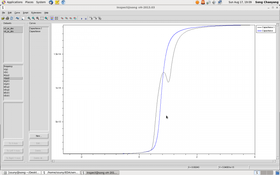280x175 pixels.
Task: Toggle the grid display icon
Action: click(x=56, y=18)
